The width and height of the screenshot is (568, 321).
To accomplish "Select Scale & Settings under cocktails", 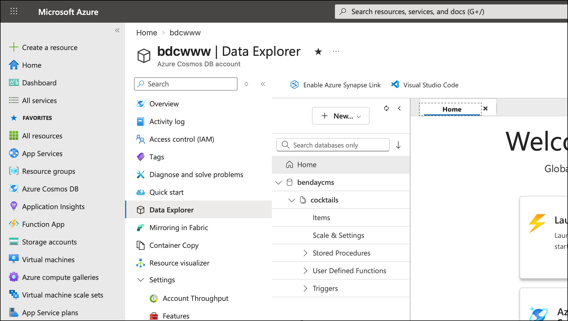I will [338, 235].
